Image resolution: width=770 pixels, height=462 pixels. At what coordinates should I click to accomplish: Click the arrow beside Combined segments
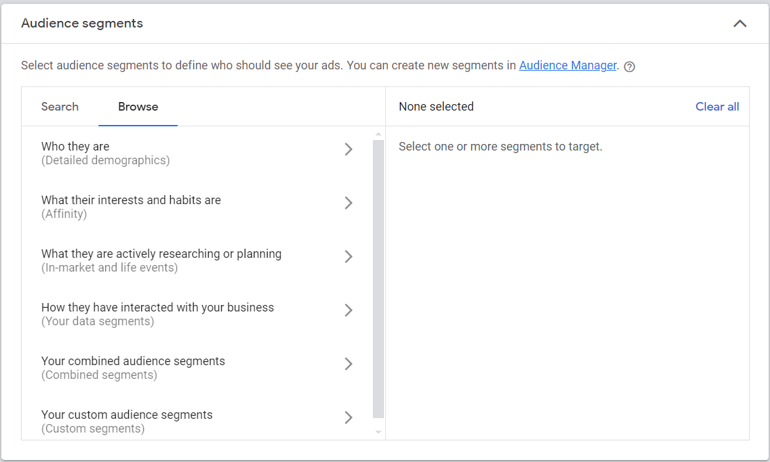coord(349,364)
